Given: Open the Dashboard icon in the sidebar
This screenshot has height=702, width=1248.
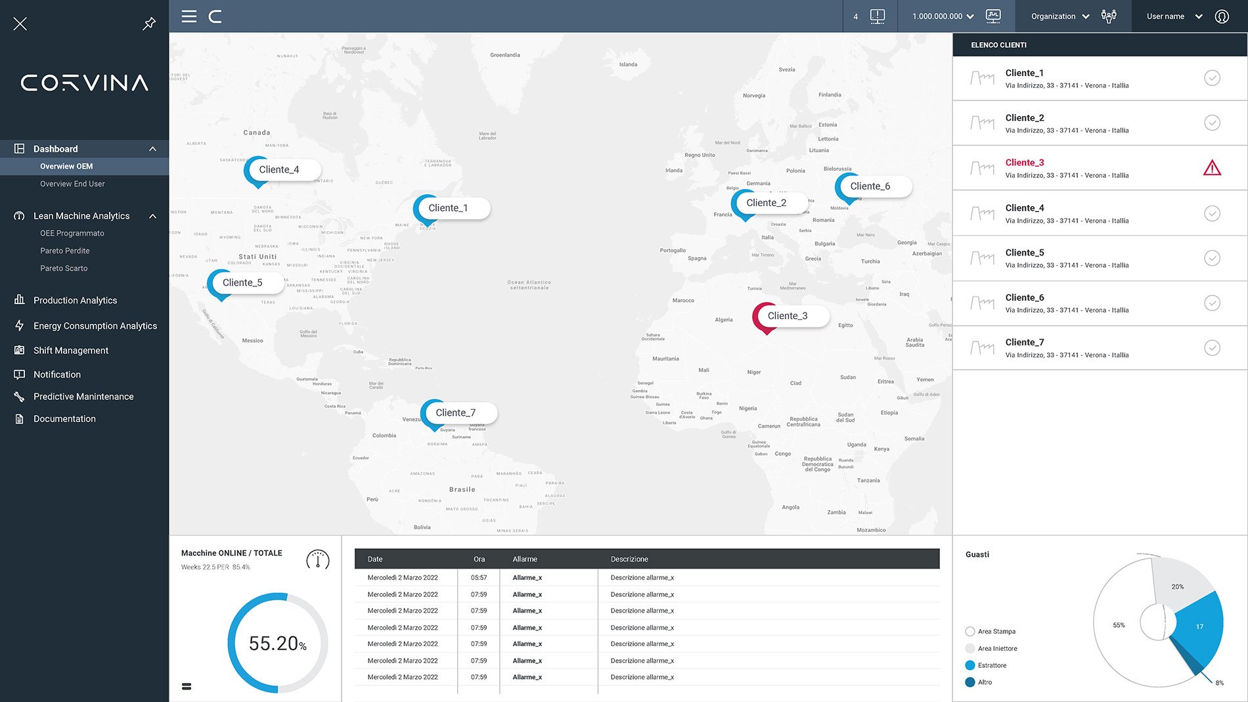Looking at the screenshot, I should 20,148.
